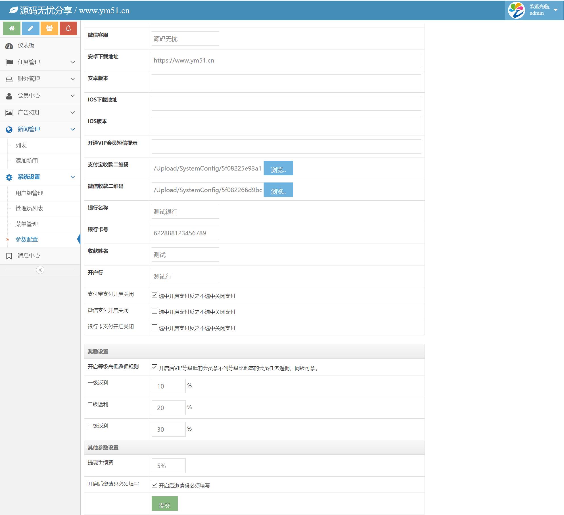Click the 银行卡号 input field
The width and height of the screenshot is (564, 515).
185,233
